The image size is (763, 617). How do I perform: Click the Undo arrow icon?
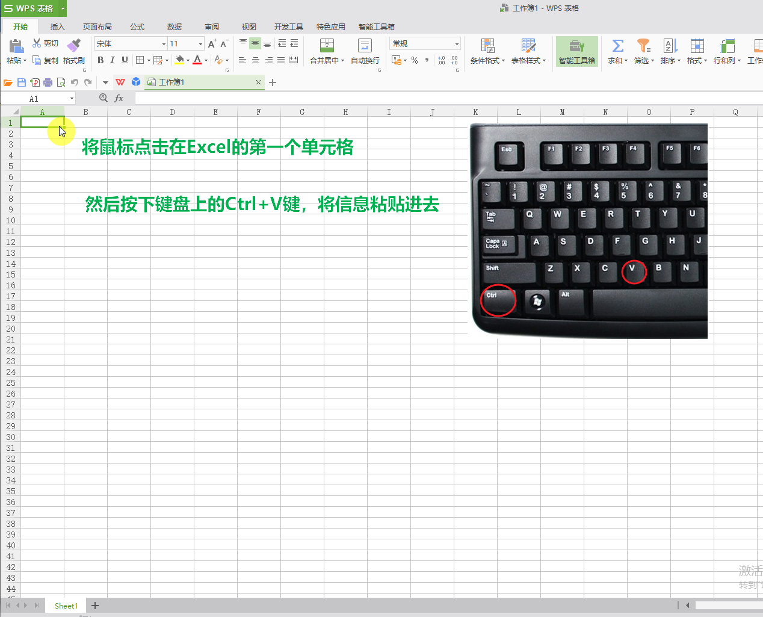tap(75, 82)
